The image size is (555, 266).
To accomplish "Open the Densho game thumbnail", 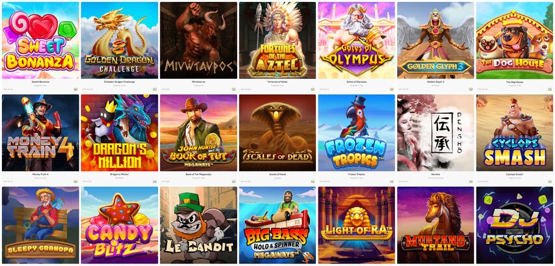I will [435, 133].
